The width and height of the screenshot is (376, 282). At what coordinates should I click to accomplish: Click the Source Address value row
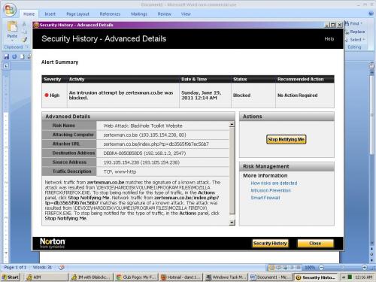pos(162,162)
